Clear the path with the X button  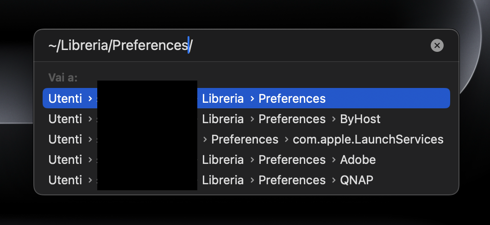[x=437, y=45]
